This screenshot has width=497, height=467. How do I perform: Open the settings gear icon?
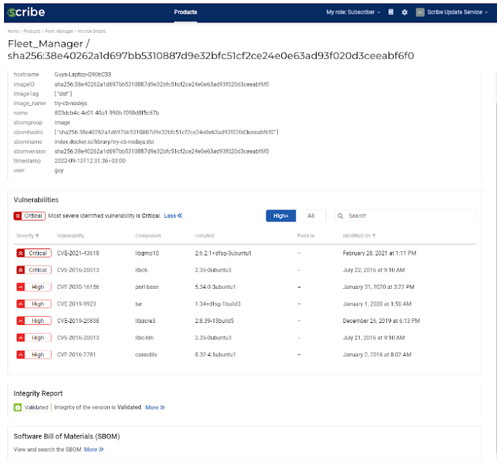coord(405,12)
